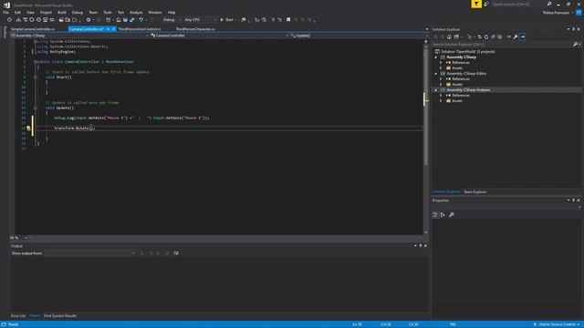Click the Undo arrow in toolbar
Image resolution: width=584 pixels, height=328 pixels.
141,20
